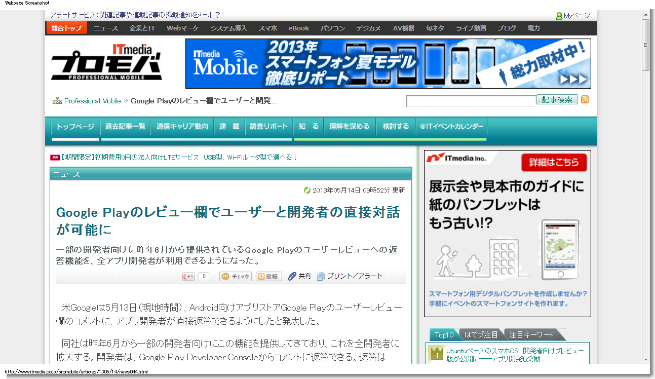This screenshot has height=379, width=655.
Task: Open the 電力 menu item
Action: coord(534,28)
